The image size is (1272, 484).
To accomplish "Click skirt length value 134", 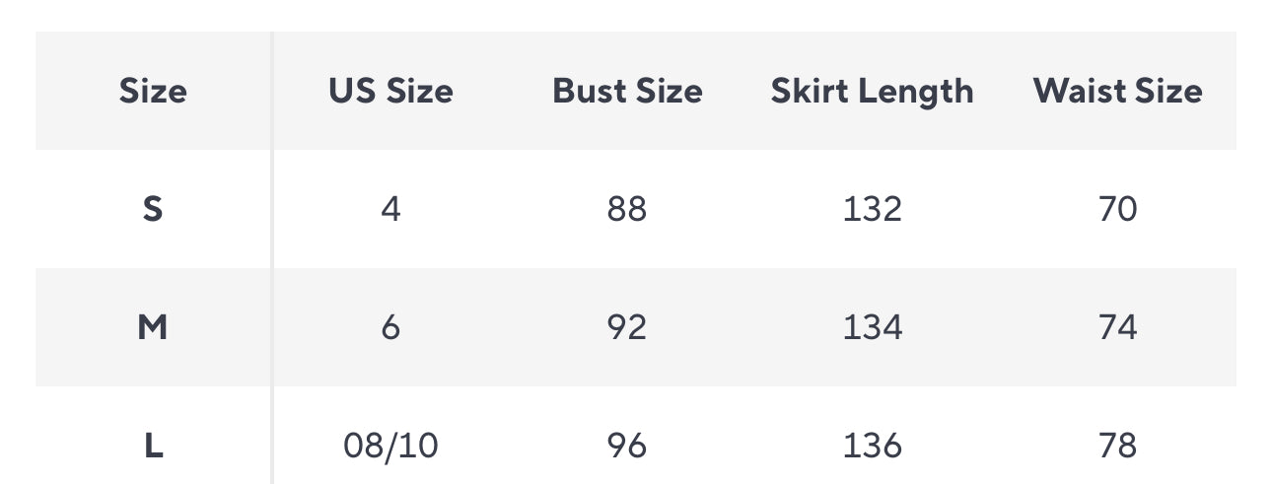I will [x=872, y=327].
